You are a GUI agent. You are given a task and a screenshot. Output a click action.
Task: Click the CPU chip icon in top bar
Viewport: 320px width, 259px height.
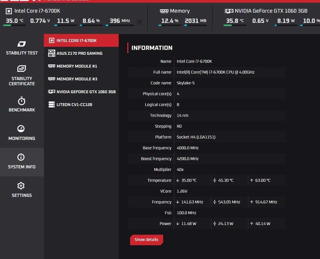9,11
